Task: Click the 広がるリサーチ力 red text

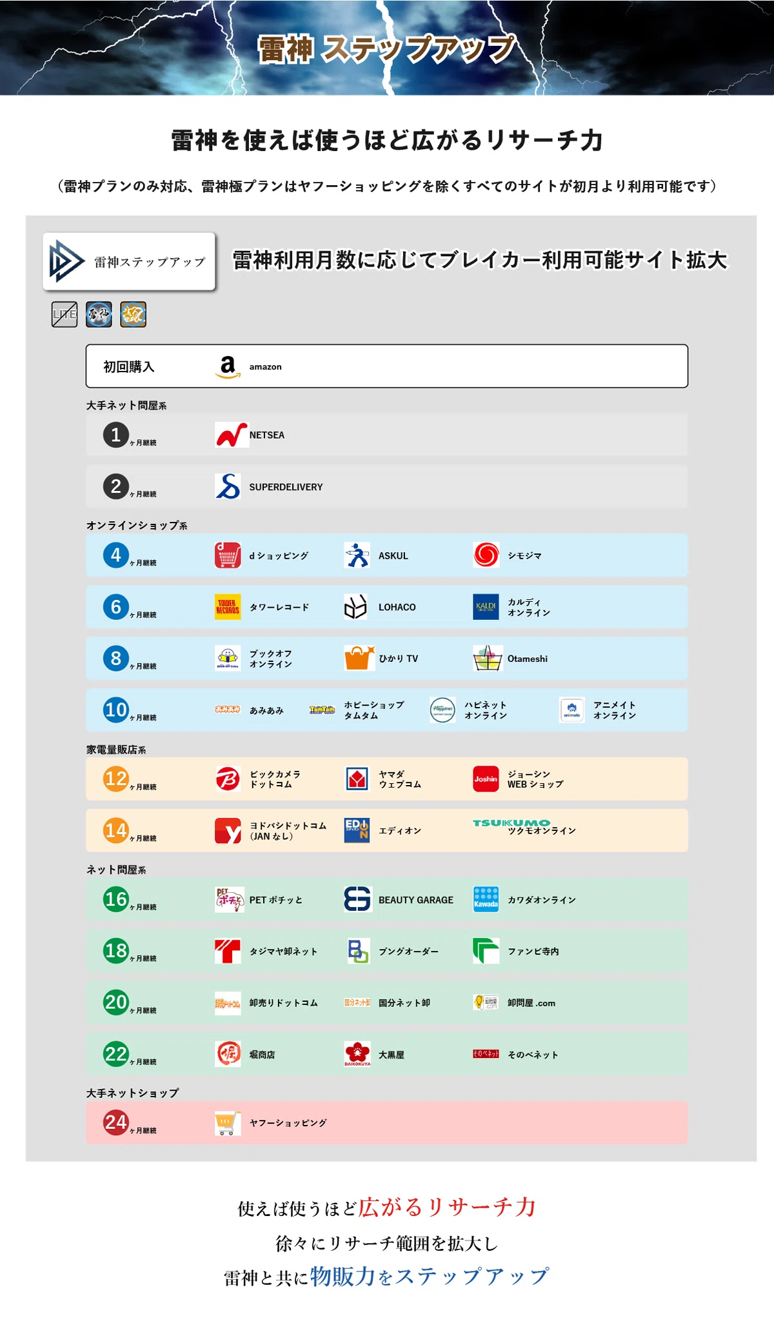Action: 448,1207
